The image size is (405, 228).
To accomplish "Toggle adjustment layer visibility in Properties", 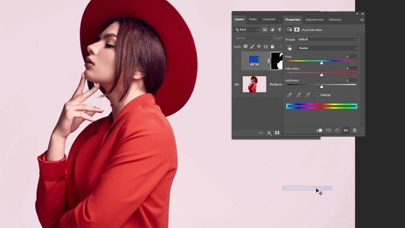I will point(346,130).
